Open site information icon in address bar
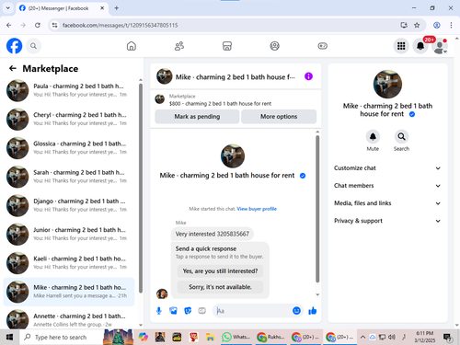The height and width of the screenshot is (345, 460). click(54, 25)
